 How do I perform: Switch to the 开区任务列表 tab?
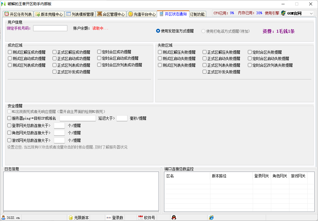[x=18, y=14]
